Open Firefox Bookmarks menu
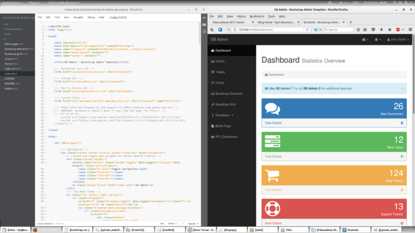Screen dimensions: 415x233 click(257, 17)
